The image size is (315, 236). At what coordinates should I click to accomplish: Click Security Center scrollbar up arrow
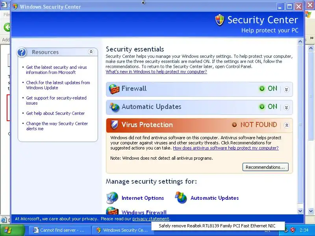click(300, 42)
